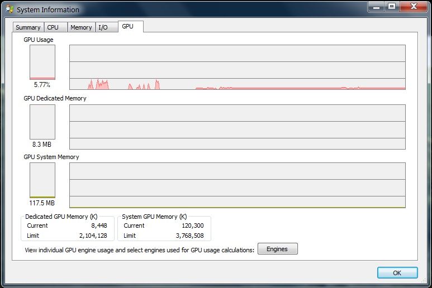Click the 8.3 MB dedicated value

click(x=42, y=145)
